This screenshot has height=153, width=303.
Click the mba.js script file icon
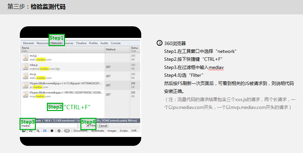(x=25, y=66)
